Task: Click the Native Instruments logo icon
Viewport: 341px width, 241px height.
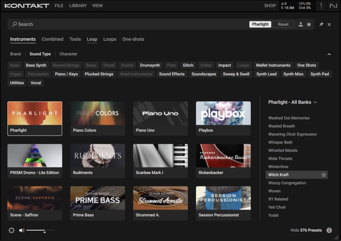Action: click(x=333, y=6)
